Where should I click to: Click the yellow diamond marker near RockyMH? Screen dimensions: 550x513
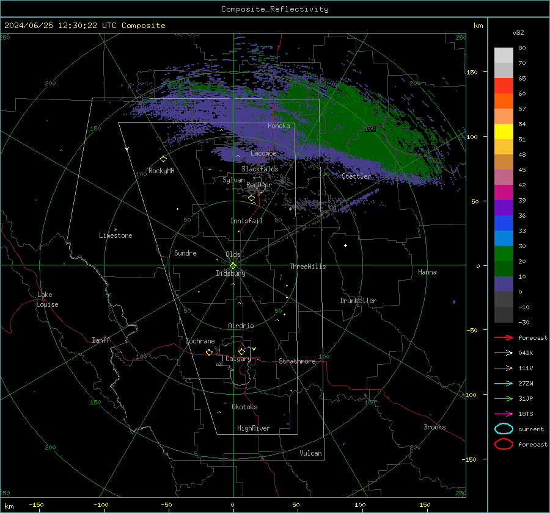click(163, 159)
